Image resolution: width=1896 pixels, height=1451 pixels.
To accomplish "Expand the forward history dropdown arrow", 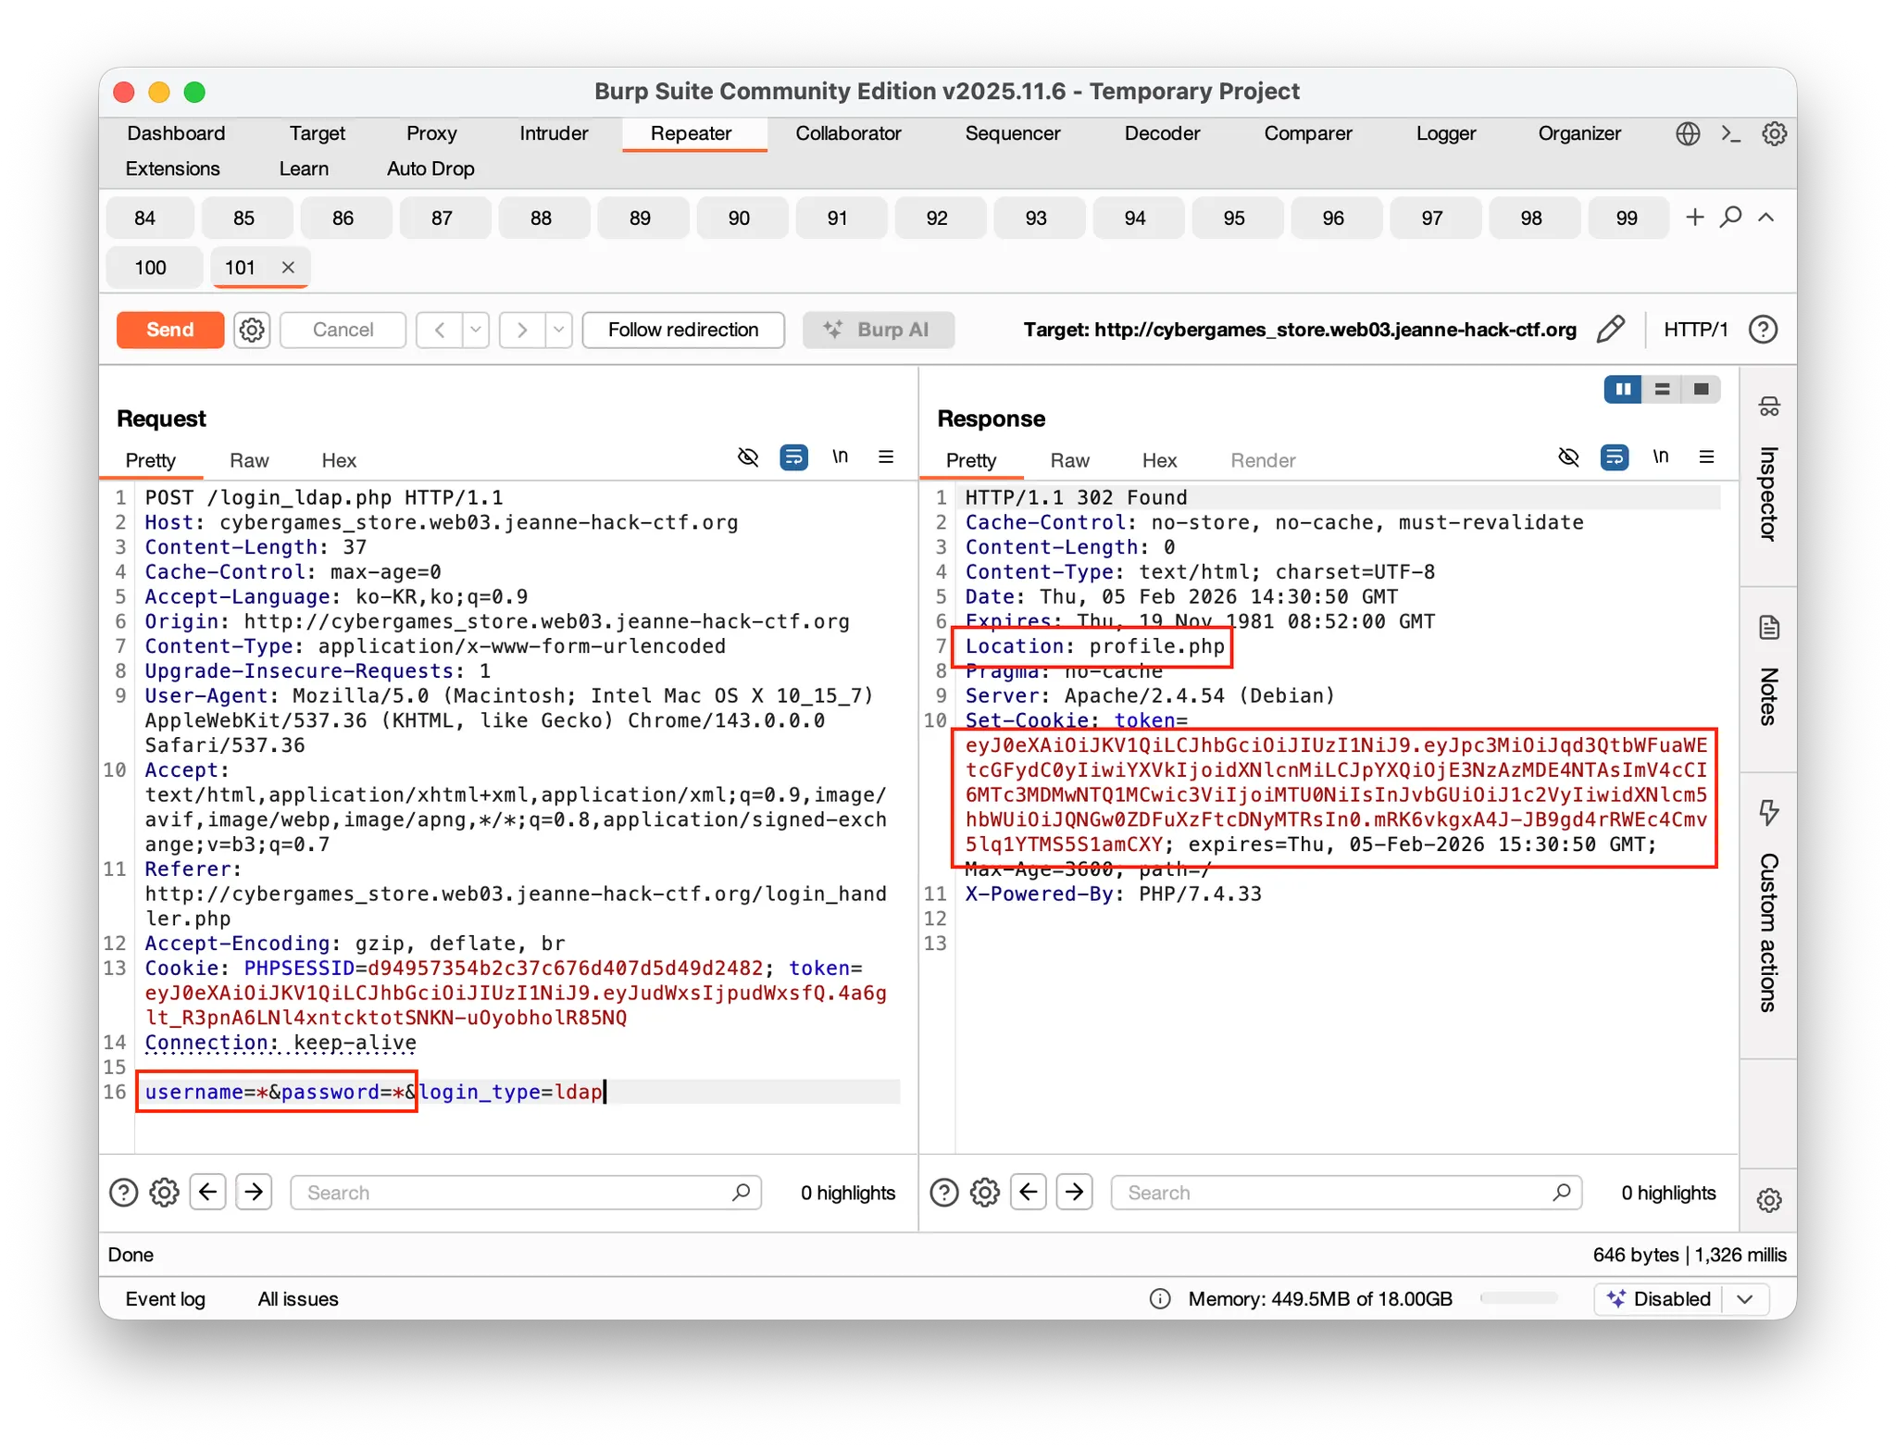I will (558, 330).
